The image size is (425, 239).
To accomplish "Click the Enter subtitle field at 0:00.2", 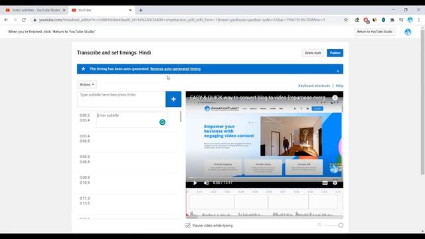I will pos(131,120).
